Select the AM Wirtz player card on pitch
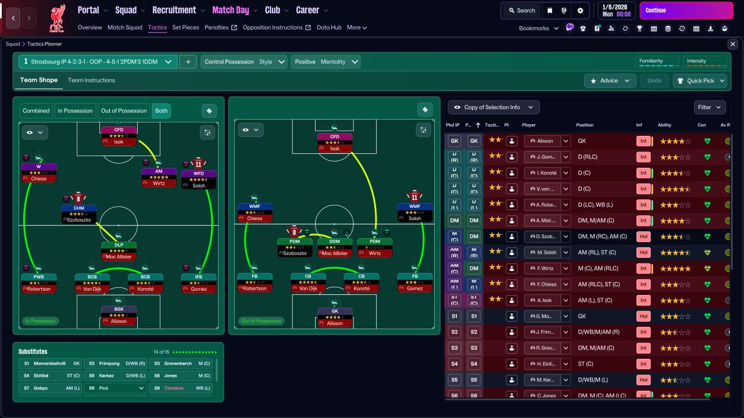This screenshot has height=418, width=744. 159,177
